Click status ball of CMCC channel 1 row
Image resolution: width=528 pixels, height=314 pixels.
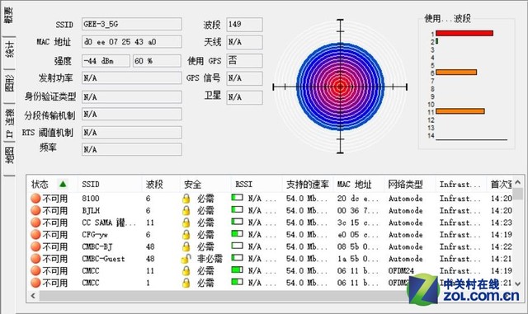(35, 283)
